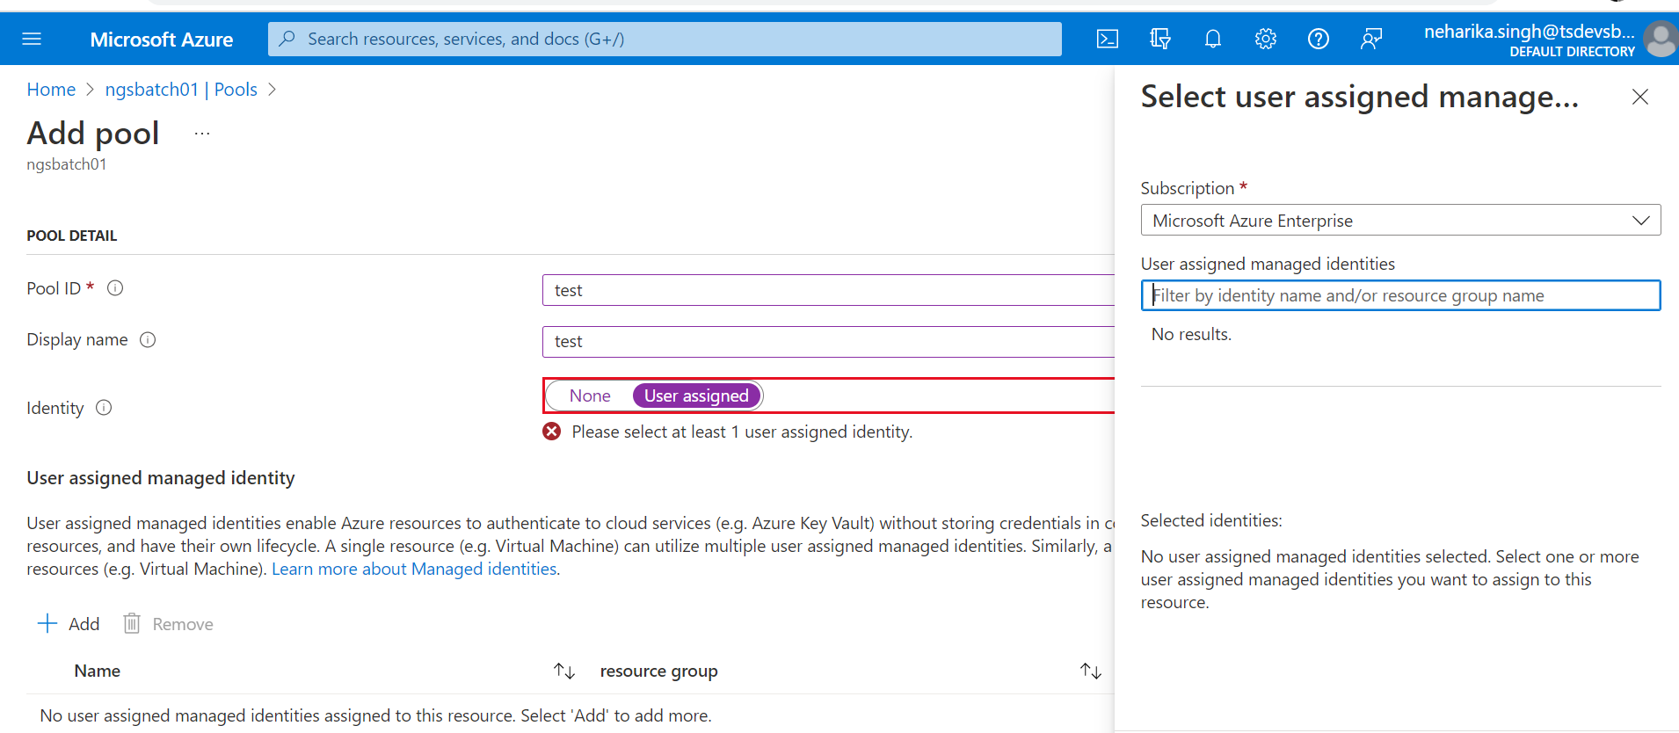Focus the global search resources box

pos(665,39)
